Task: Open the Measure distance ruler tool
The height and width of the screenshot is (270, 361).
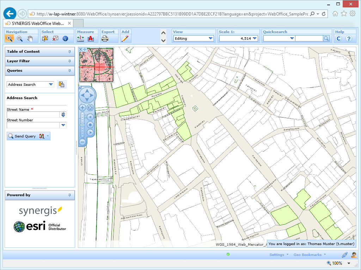Action: point(81,39)
